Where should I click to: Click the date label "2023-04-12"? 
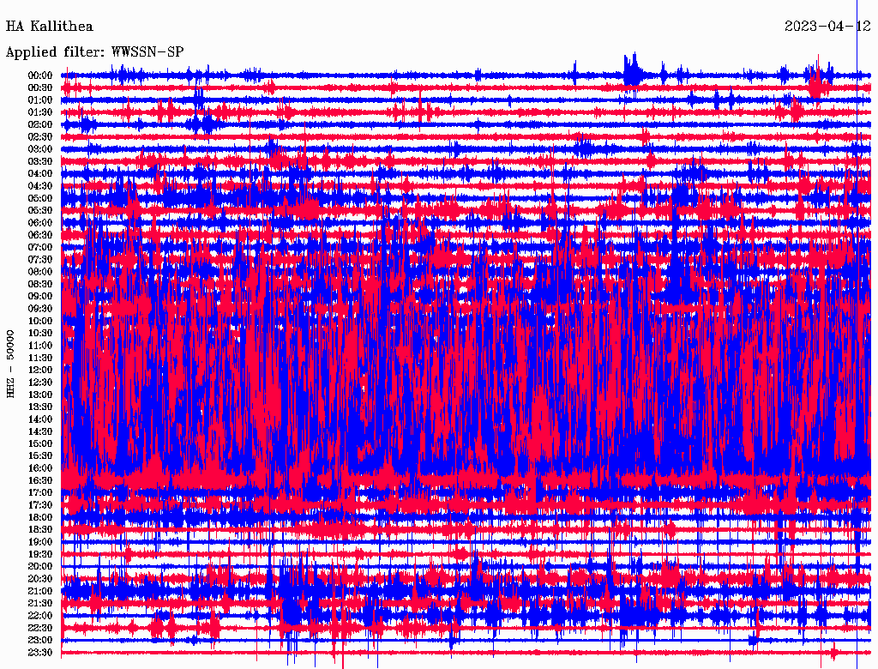pyautogui.click(x=827, y=27)
